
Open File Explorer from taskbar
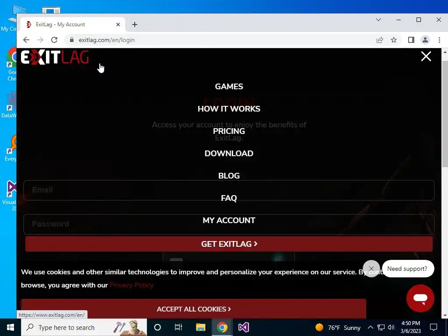200,327
